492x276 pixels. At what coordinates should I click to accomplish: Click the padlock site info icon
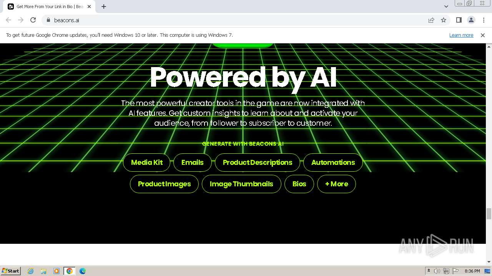tap(48, 20)
